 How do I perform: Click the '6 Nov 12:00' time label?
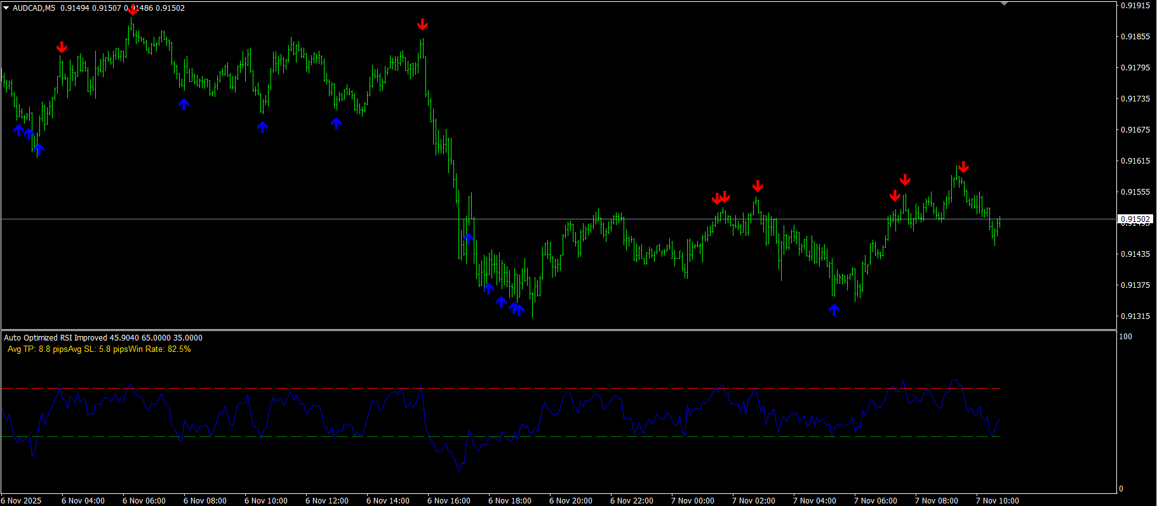point(327,501)
